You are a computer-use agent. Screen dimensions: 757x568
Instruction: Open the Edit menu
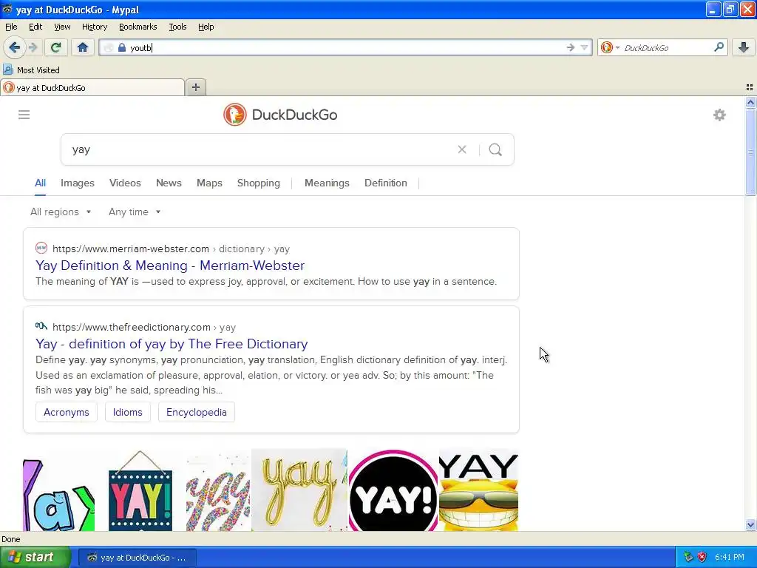tap(35, 27)
